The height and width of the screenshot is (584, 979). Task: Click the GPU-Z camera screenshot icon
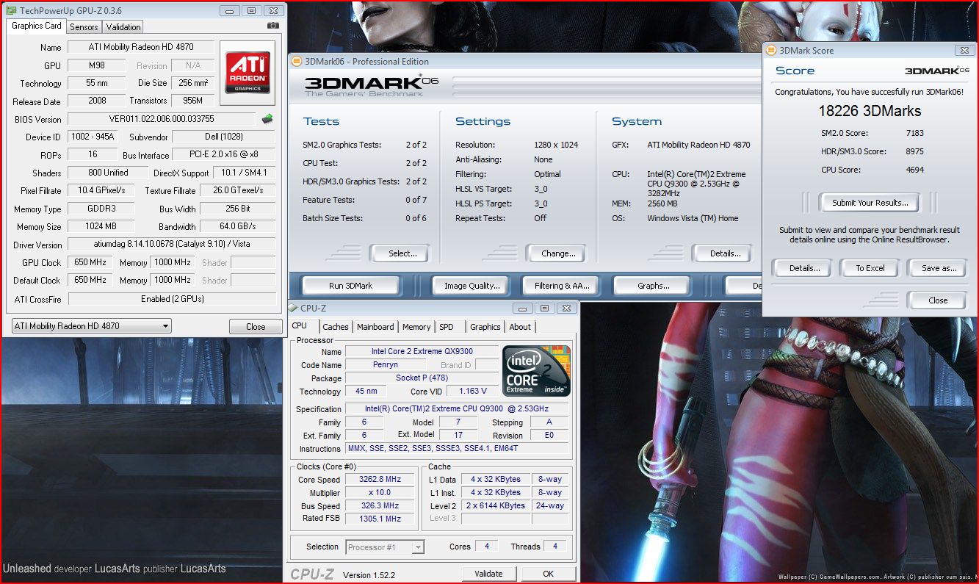[x=273, y=26]
